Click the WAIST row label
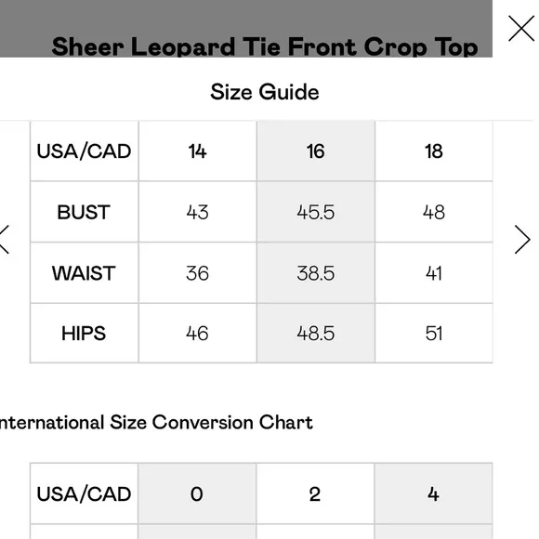 pos(84,273)
